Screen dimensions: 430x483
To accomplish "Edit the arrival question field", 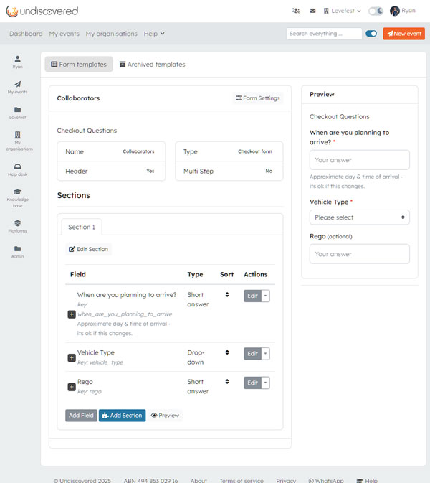I will click(x=252, y=296).
